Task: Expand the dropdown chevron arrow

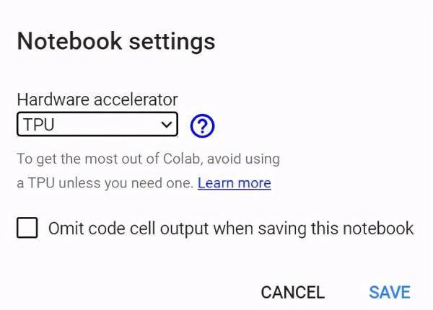Action: pos(167,125)
